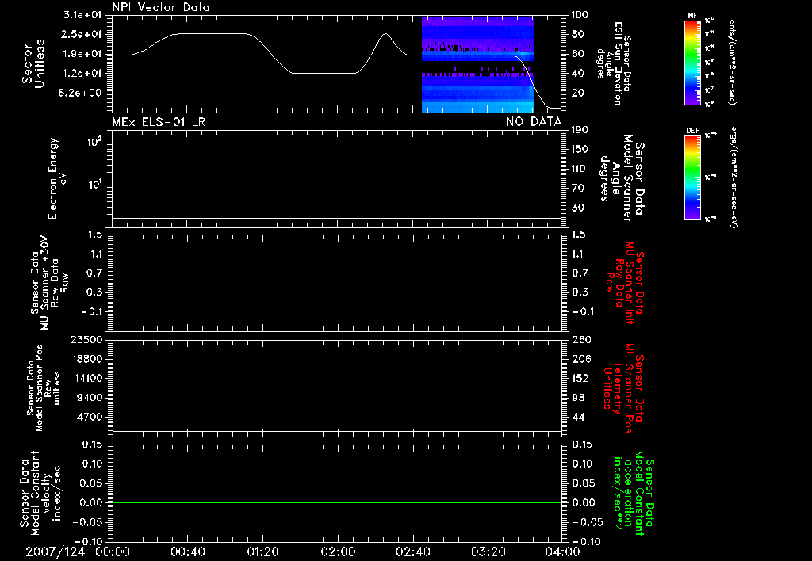Click the '100' elevation axis value
Image resolution: width=812 pixels, height=561 pixels.
[580, 14]
